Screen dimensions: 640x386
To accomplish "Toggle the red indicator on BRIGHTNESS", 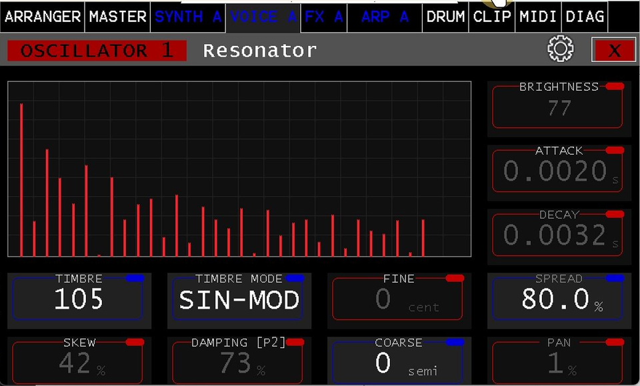I will tap(614, 87).
